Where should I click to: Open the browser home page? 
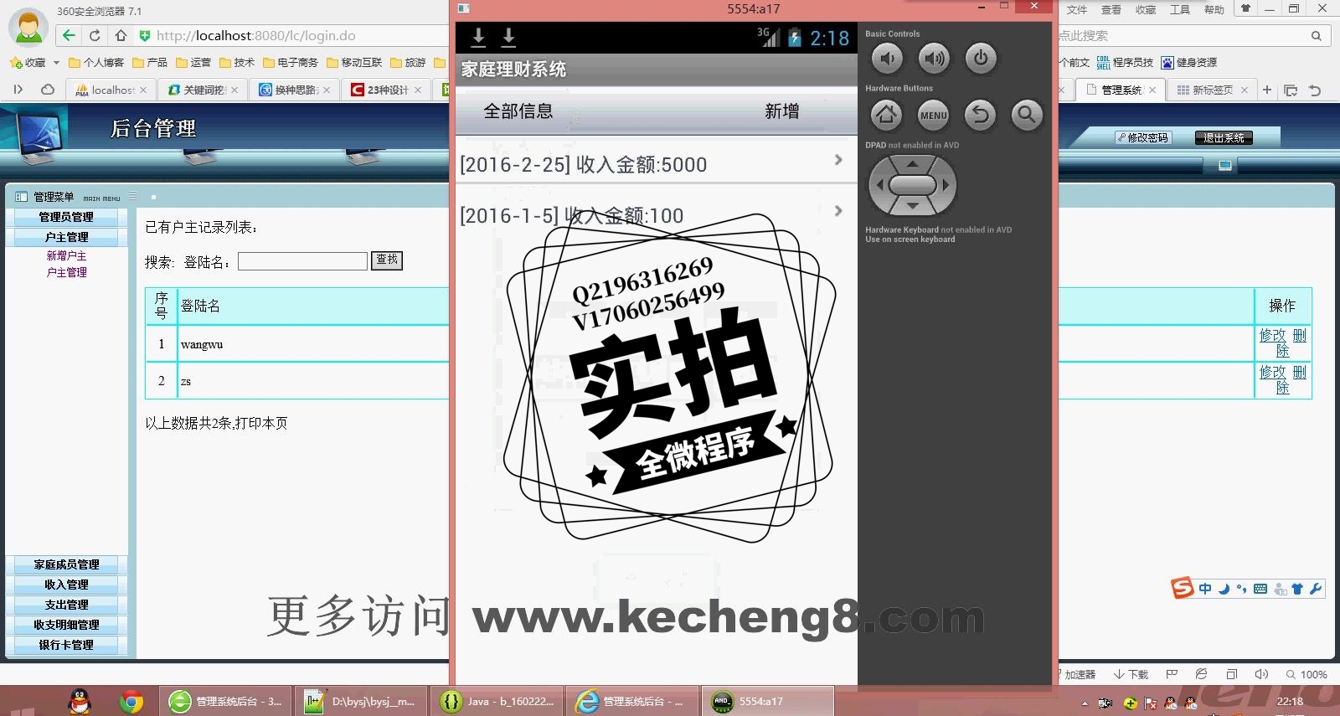pos(121,35)
